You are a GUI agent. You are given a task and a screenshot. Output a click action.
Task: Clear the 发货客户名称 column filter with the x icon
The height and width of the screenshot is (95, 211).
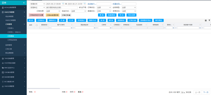(x=200, y=28)
